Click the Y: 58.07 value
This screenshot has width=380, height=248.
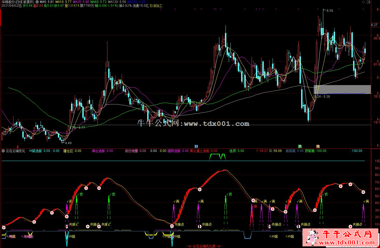[262, 151]
